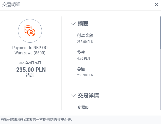Collapse the 交易详情 section chevron
The width and height of the screenshot is (161, 126).
[x=73, y=95]
